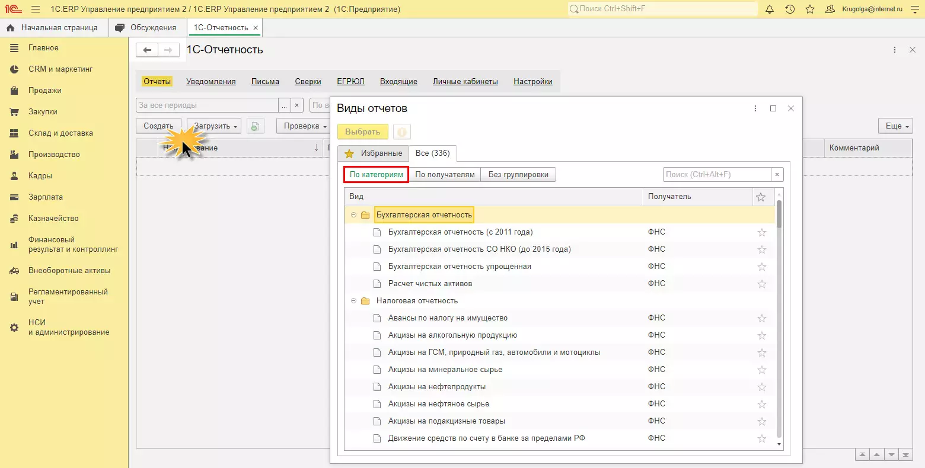Click the back navigation arrow
Screen dimensions: 925x468
tap(147, 50)
